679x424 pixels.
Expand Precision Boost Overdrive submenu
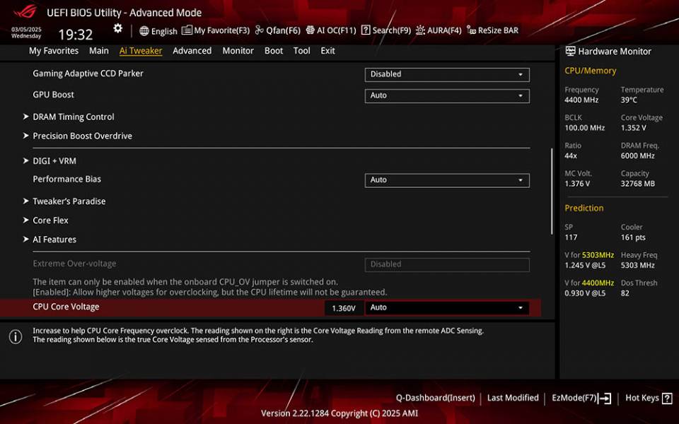(82, 136)
